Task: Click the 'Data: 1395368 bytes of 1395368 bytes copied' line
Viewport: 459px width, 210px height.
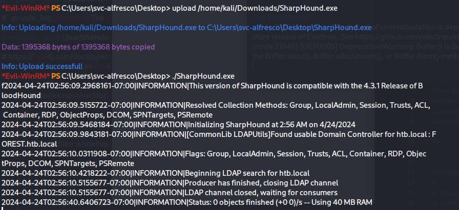Action: pos(78,47)
